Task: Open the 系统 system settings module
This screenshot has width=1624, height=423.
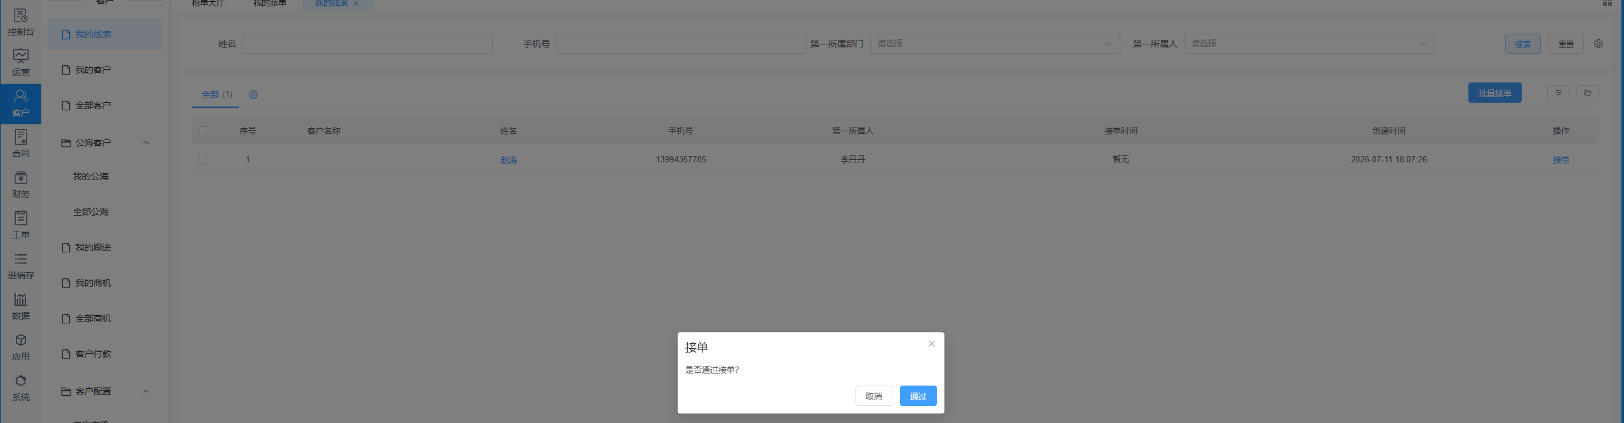Action: click(x=20, y=387)
